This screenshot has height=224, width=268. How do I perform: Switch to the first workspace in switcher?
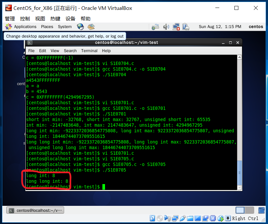240,210
